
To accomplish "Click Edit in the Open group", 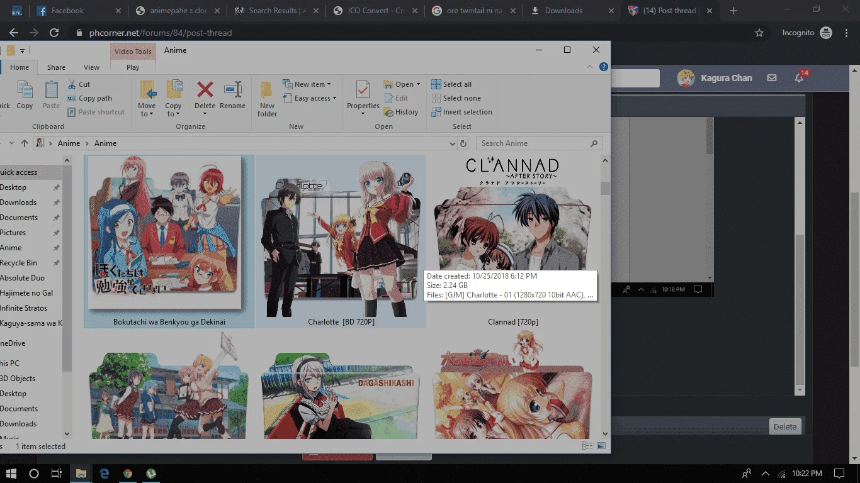I will (395, 98).
